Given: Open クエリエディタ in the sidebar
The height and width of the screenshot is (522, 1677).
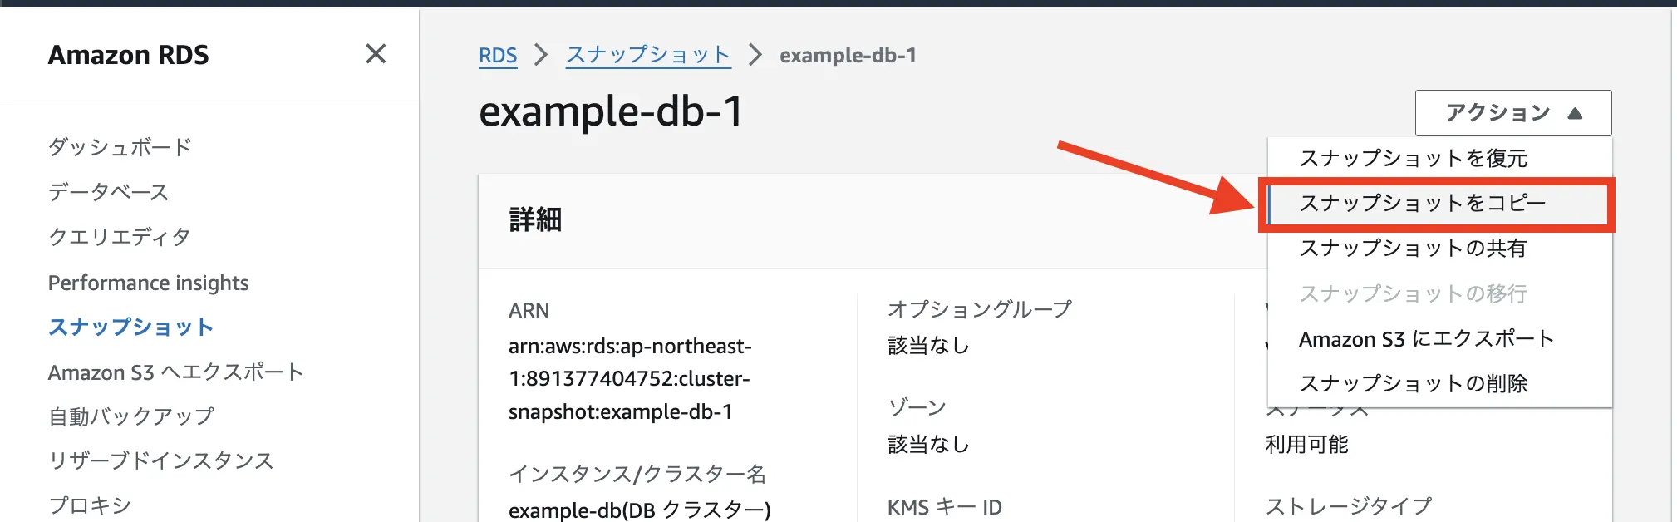Looking at the screenshot, I should coord(120,237).
